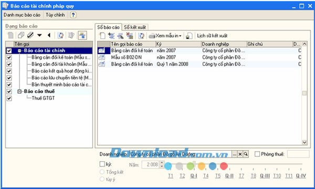Sort by the Doanh nghiệp column header

(224, 44)
